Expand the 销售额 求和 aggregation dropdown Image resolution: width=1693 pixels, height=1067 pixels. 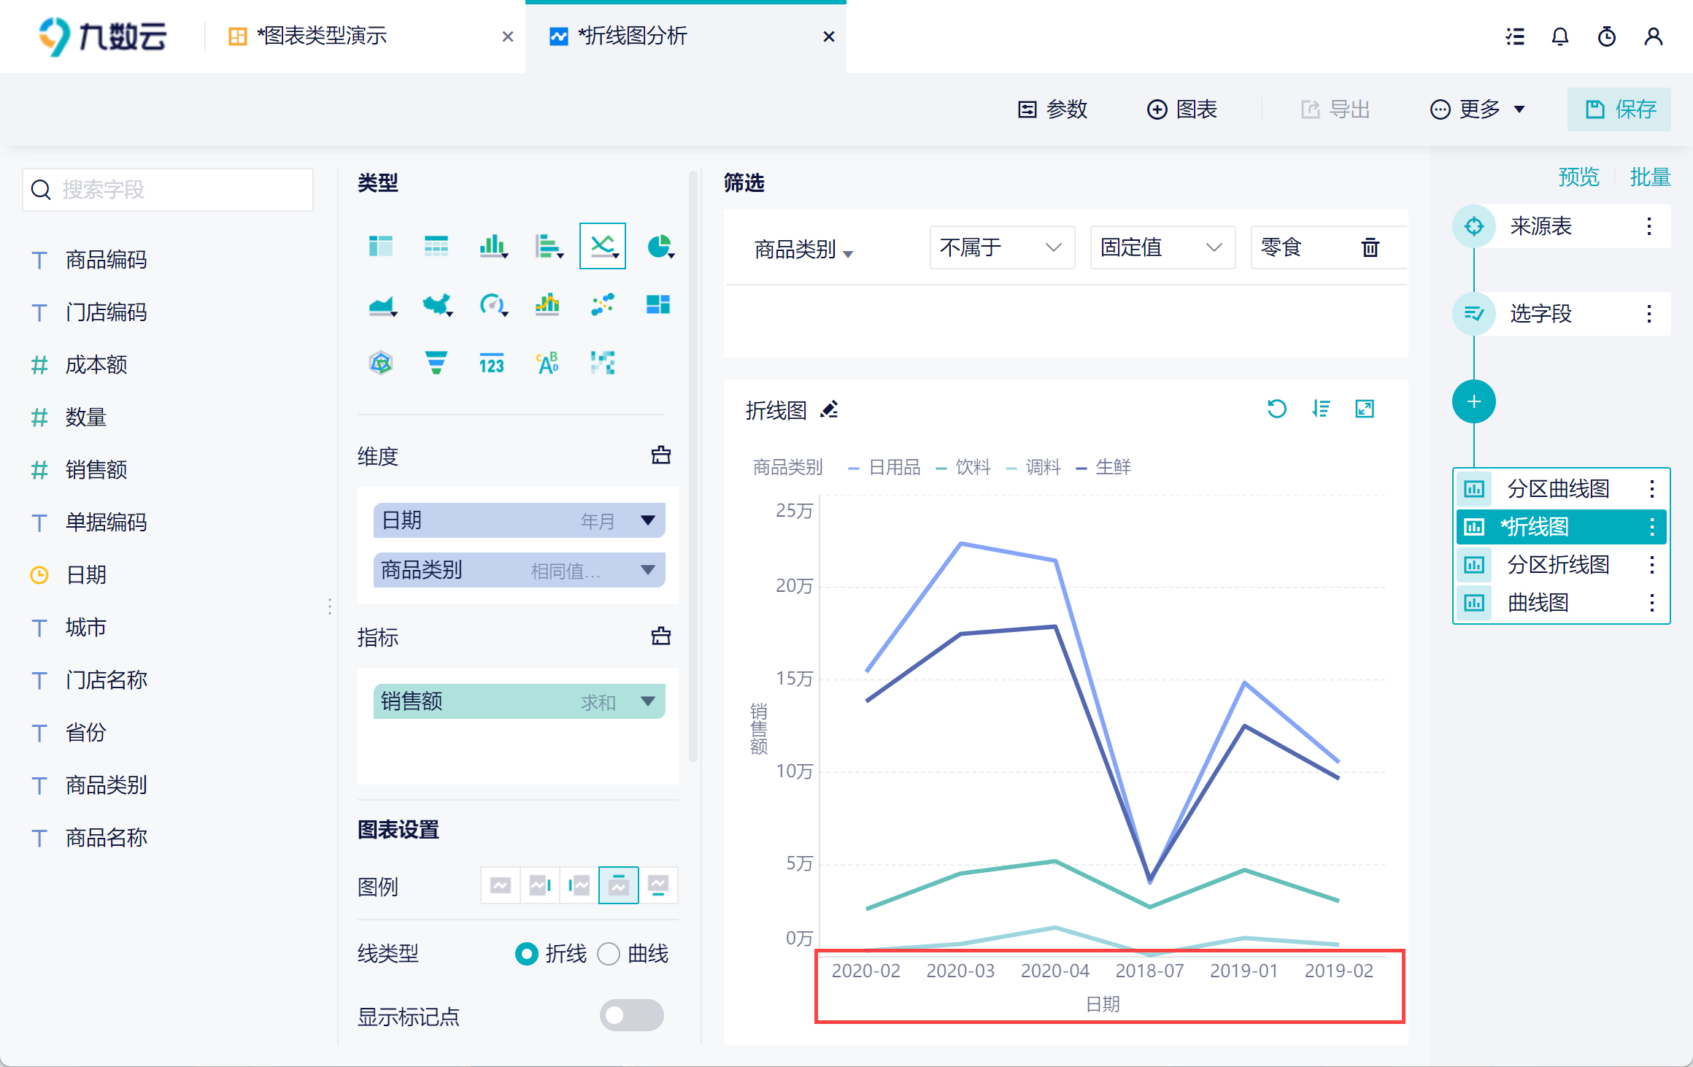pyautogui.click(x=647, y=701)
